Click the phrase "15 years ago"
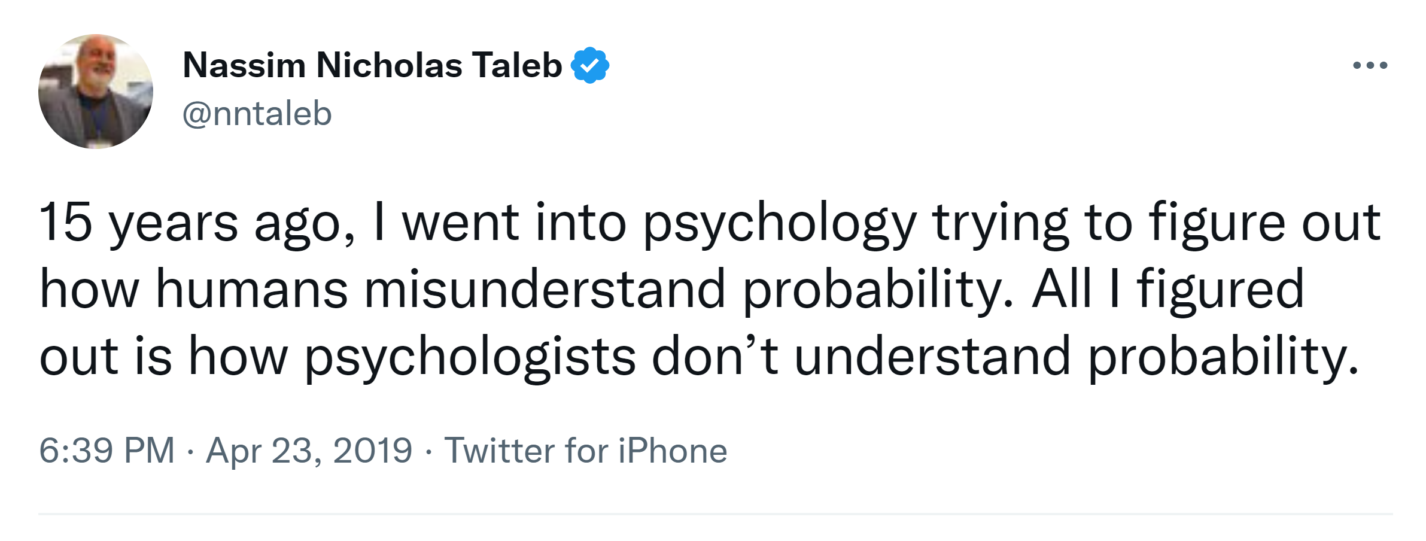This screenshot has width=1426, height=541. 196,224
